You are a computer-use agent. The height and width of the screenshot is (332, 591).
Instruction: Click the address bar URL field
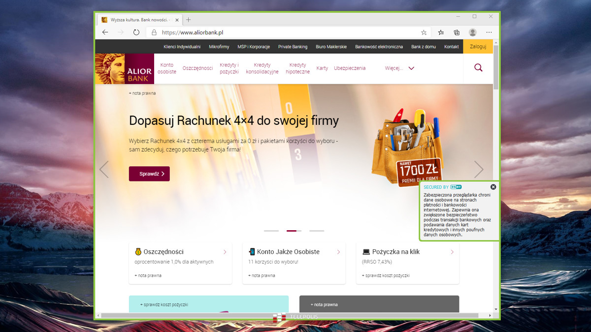tap(286, 32)
